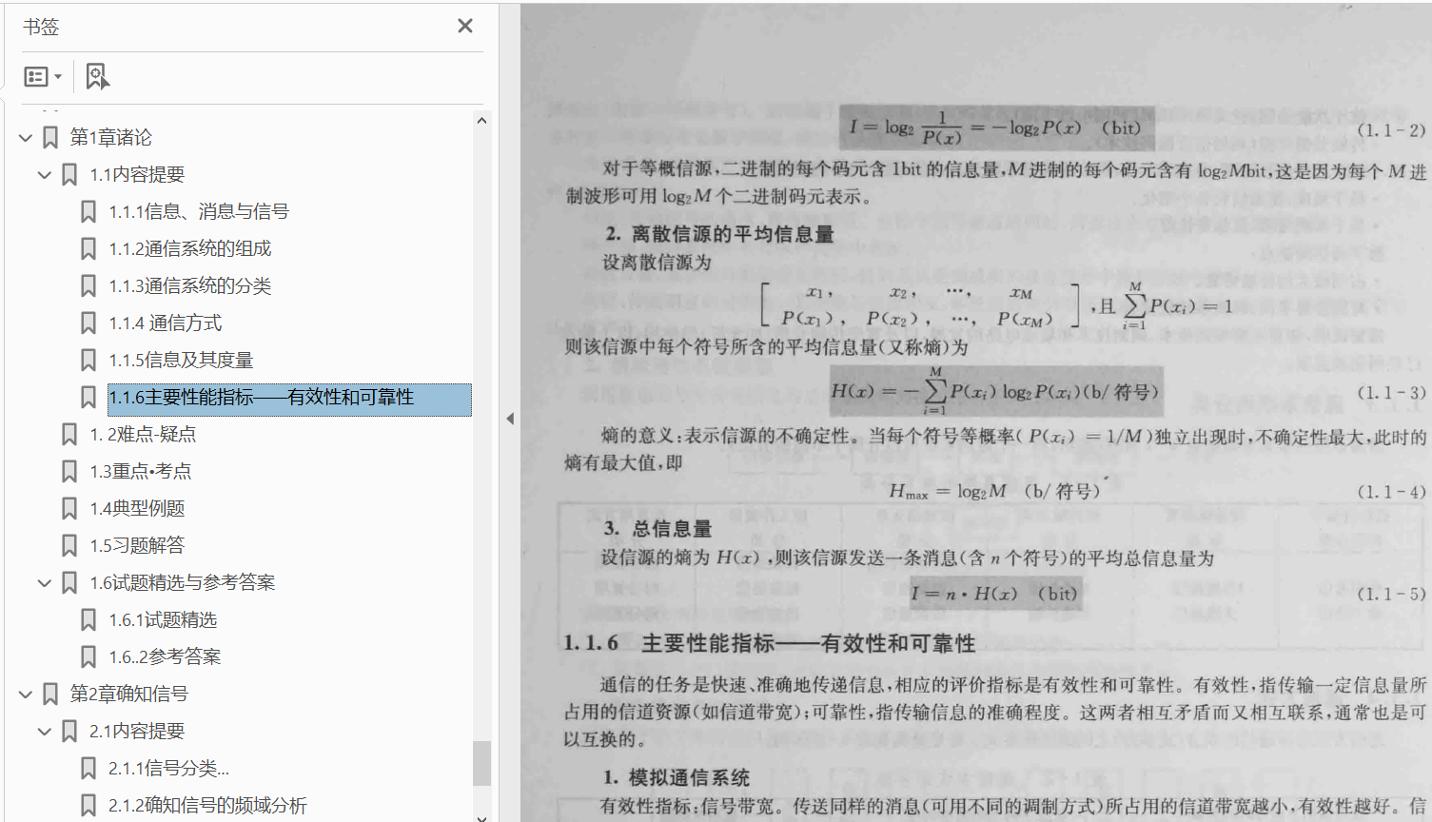Viewport: 1432px width, 822px height.
Task: Collapse the 第1章诸论 bookmark chevron
Action: tap(25, 136)
